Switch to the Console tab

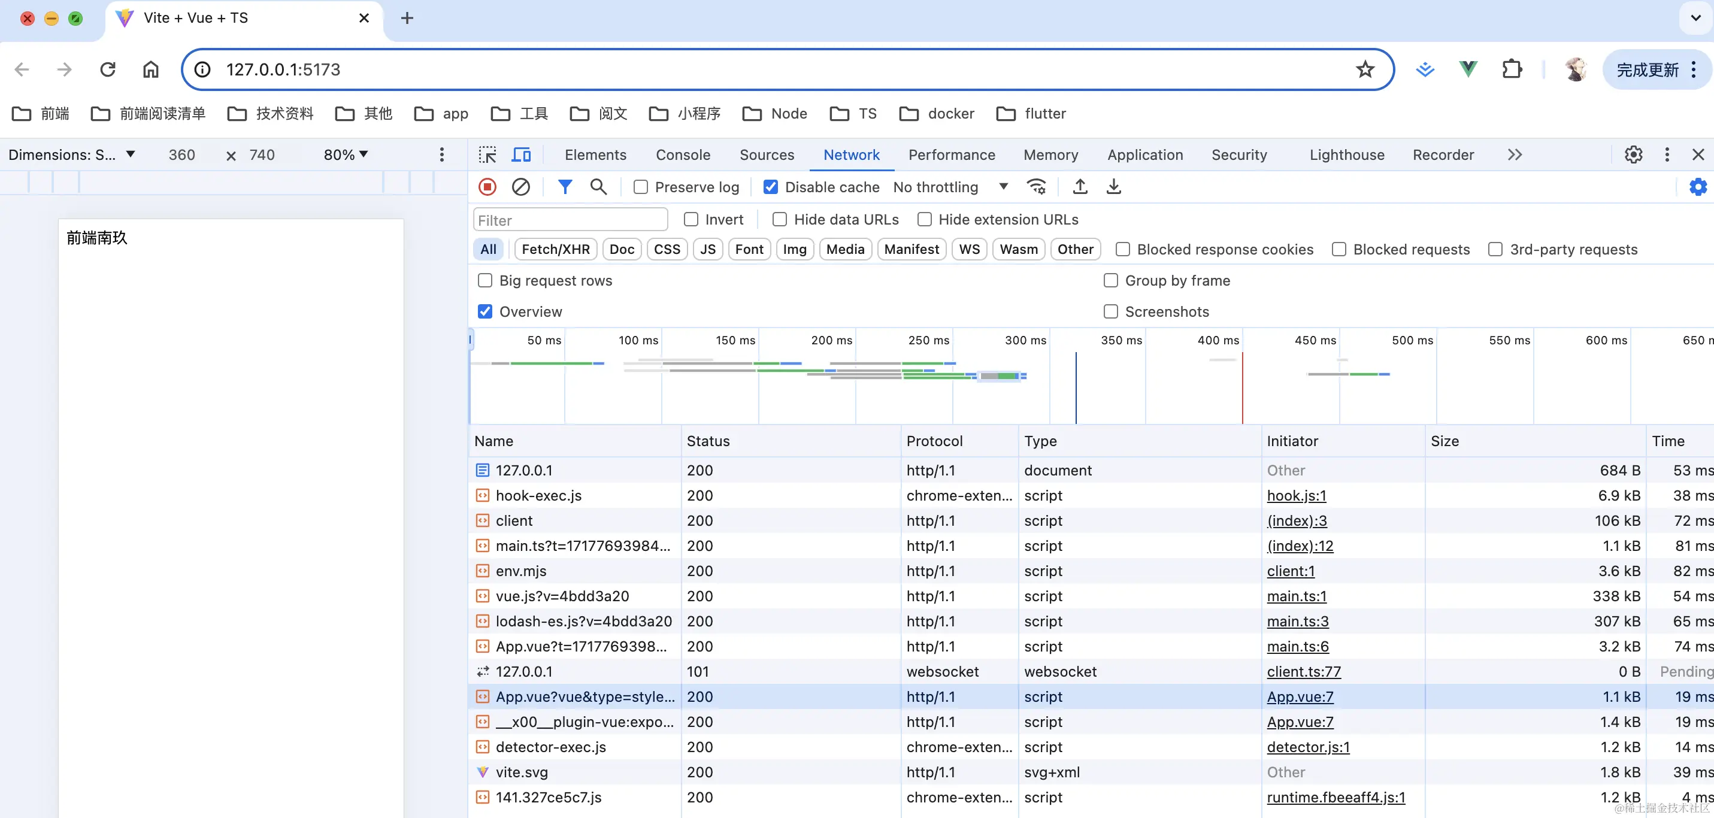(x=683, y=155)
